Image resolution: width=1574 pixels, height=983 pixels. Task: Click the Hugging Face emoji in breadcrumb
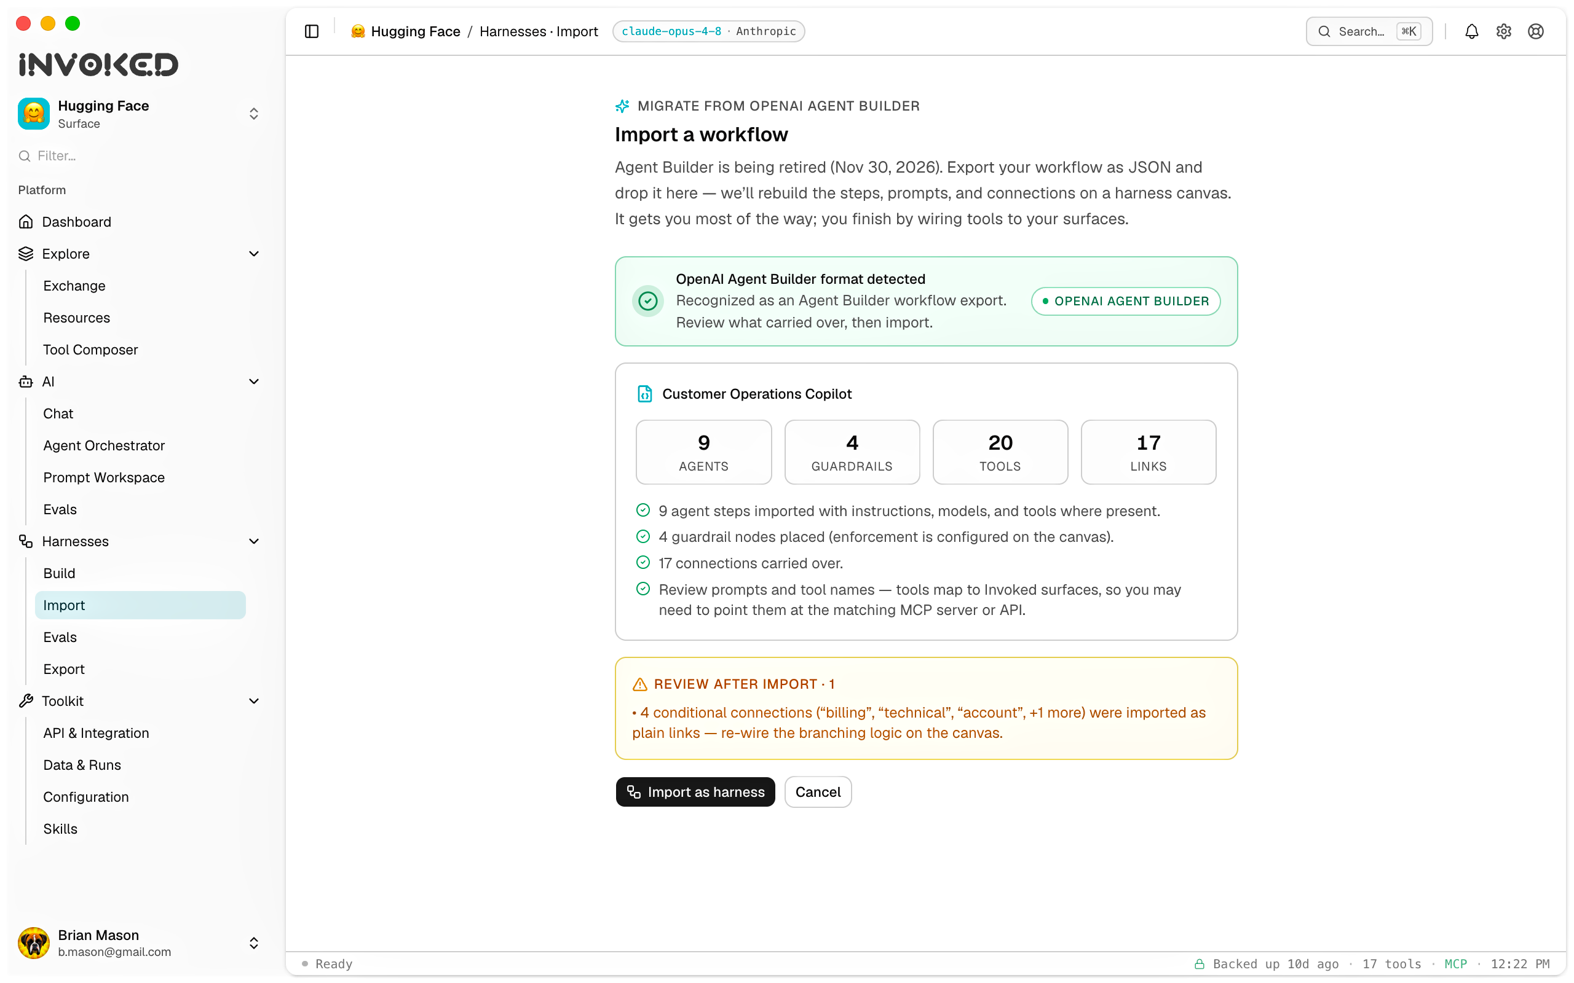(x=357, y=31)
